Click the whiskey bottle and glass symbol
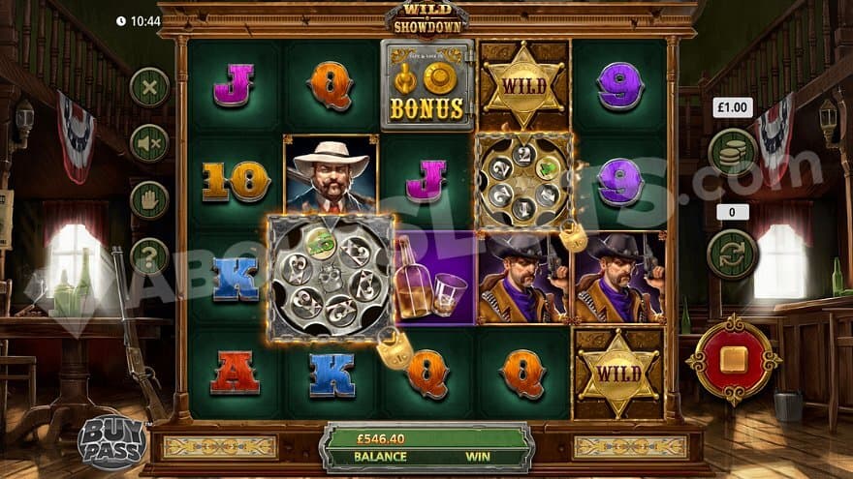 434,279
